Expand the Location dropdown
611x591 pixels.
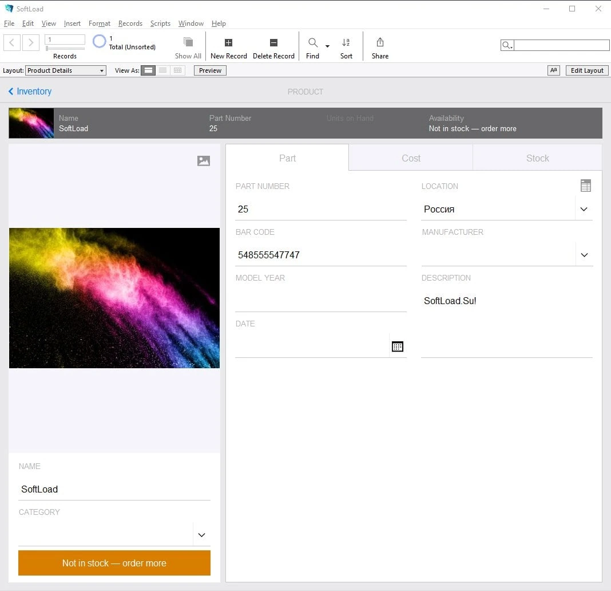pyautogui.click(x=584, y=209)
